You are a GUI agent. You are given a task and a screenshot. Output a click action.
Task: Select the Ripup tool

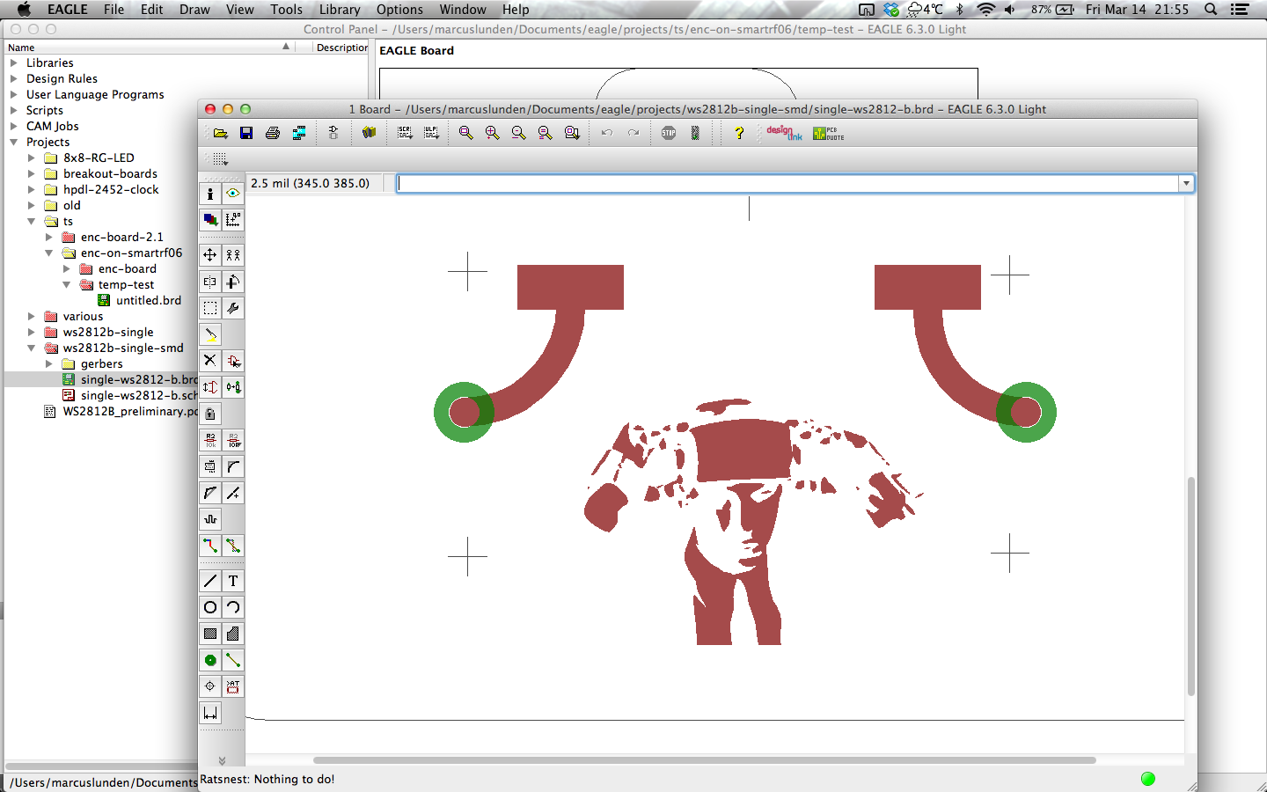click(x=233, y=546)
